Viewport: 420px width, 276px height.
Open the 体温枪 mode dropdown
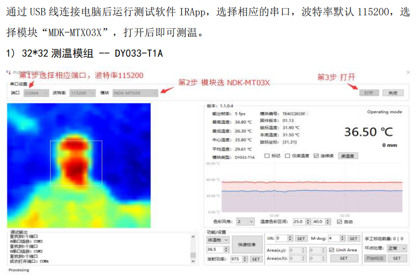pyautogui.click(x=218, y=240)
